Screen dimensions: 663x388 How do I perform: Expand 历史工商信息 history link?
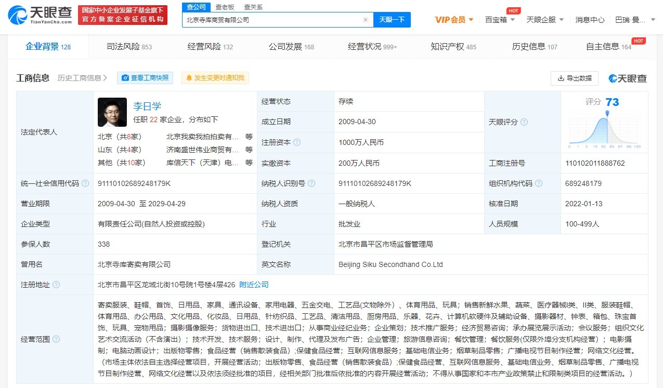pos(82,78)
